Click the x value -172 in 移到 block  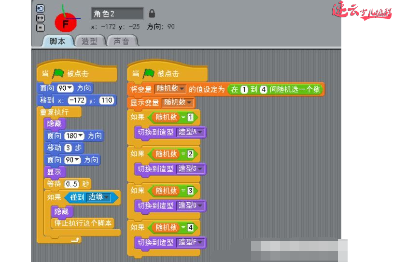point(77,100)
